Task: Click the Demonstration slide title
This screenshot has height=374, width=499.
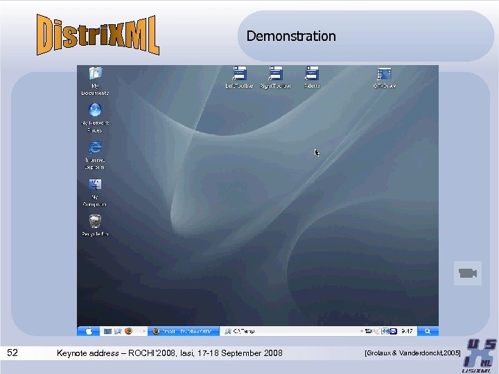Action: click(x=291, y=36)
